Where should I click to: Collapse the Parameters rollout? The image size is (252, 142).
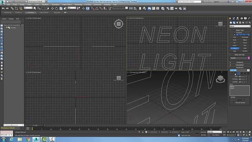[240, 67]
